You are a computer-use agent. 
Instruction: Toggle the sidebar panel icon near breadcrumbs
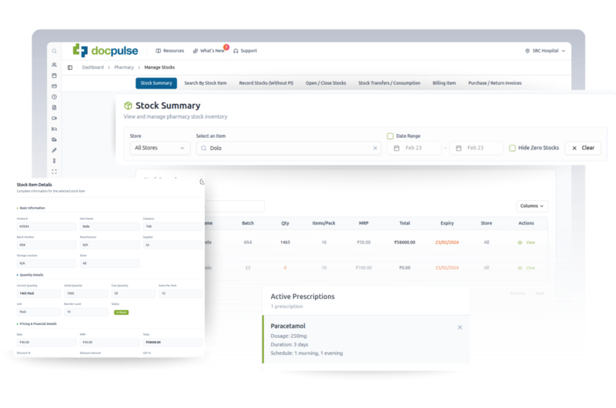70,68
